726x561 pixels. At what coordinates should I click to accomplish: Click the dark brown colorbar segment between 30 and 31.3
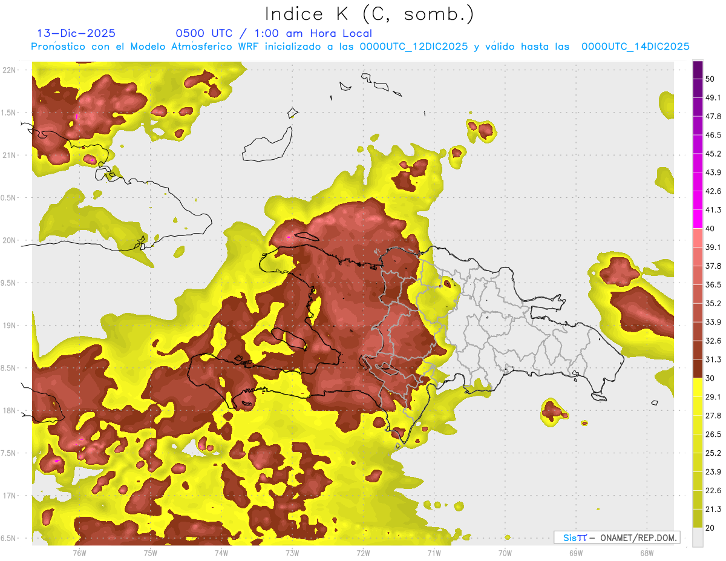coord(698,369)
